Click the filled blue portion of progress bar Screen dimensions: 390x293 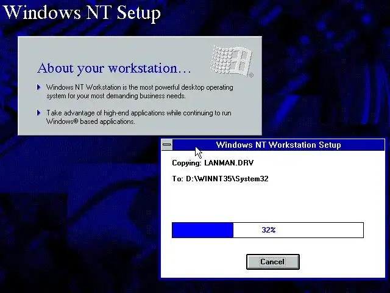click(x=202, y=230)
